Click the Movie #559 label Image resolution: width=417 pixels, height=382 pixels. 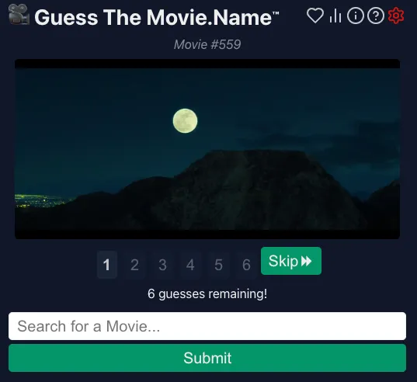click(x=207, y=44)
